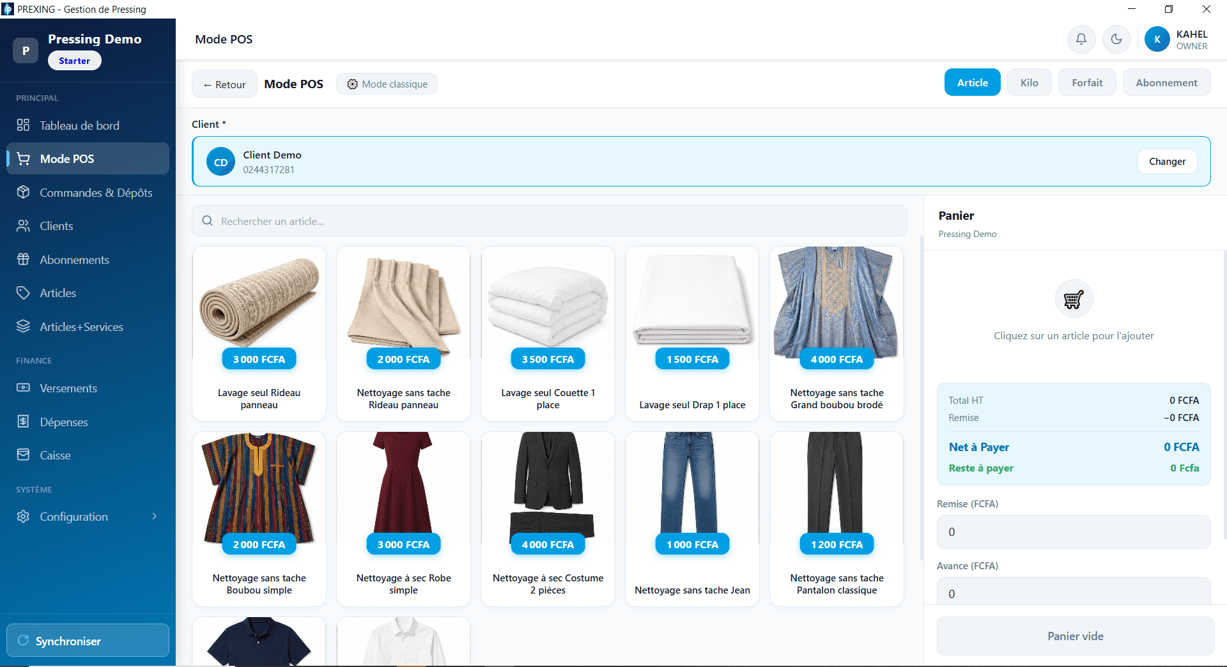Go back with Retour button

(224, 84)
